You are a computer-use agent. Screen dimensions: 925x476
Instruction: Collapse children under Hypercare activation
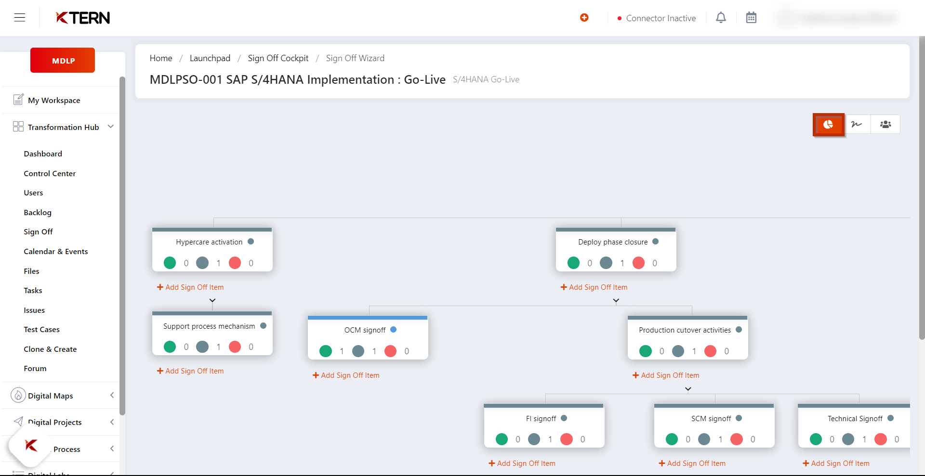[x=212, y=300]
